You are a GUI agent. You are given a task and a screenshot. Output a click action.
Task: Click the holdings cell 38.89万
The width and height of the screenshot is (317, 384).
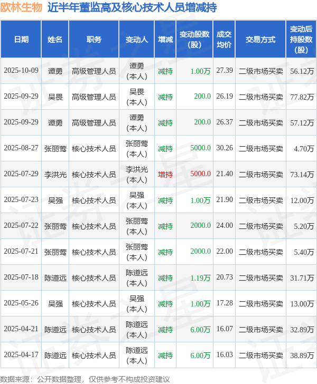(302, 356)
